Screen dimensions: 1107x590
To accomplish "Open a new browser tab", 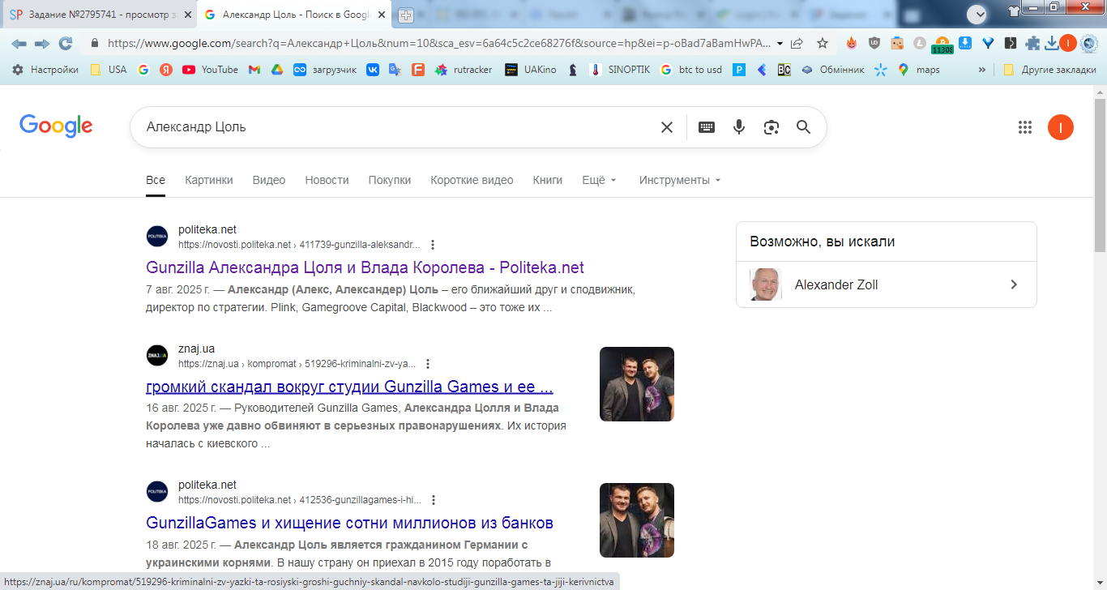I will [406, 15].
